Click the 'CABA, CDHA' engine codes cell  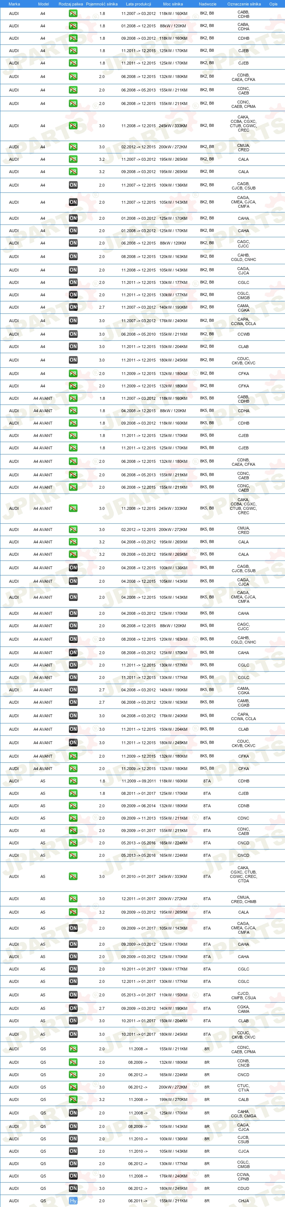click(243, 26)
